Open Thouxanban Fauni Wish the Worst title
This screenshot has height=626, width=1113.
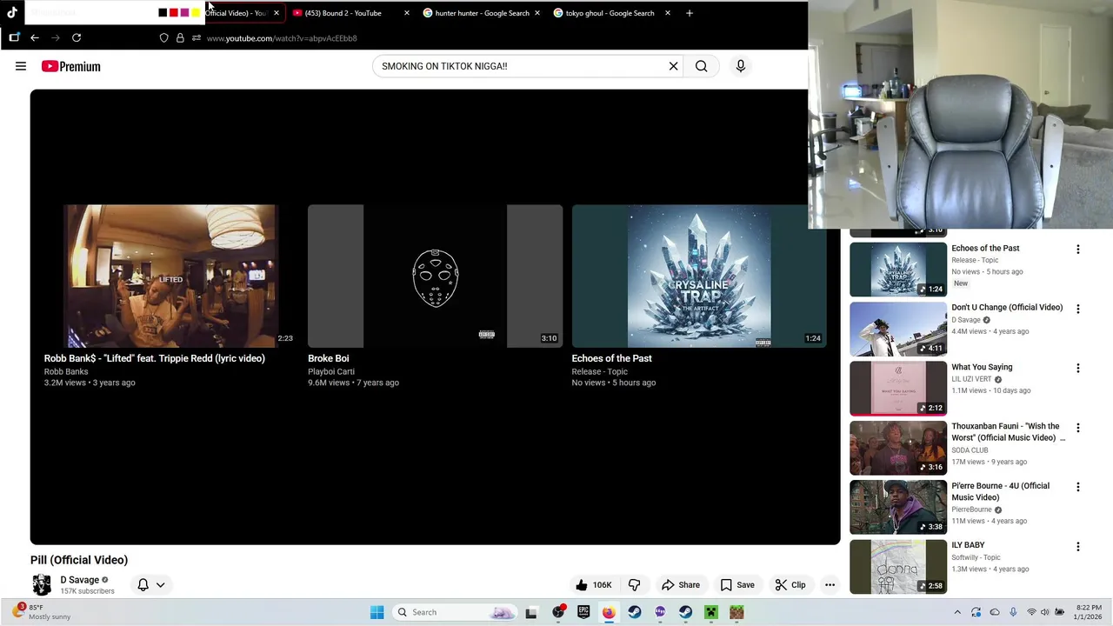pyautogui.click(x=1008, y=432)
